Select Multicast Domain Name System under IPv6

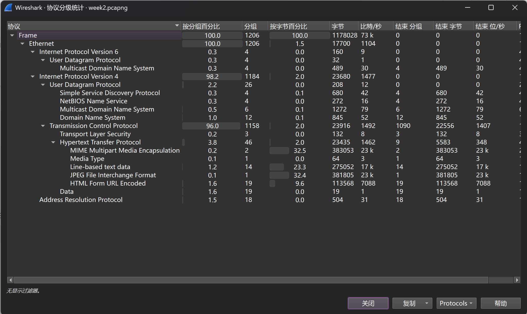point(264,68)
